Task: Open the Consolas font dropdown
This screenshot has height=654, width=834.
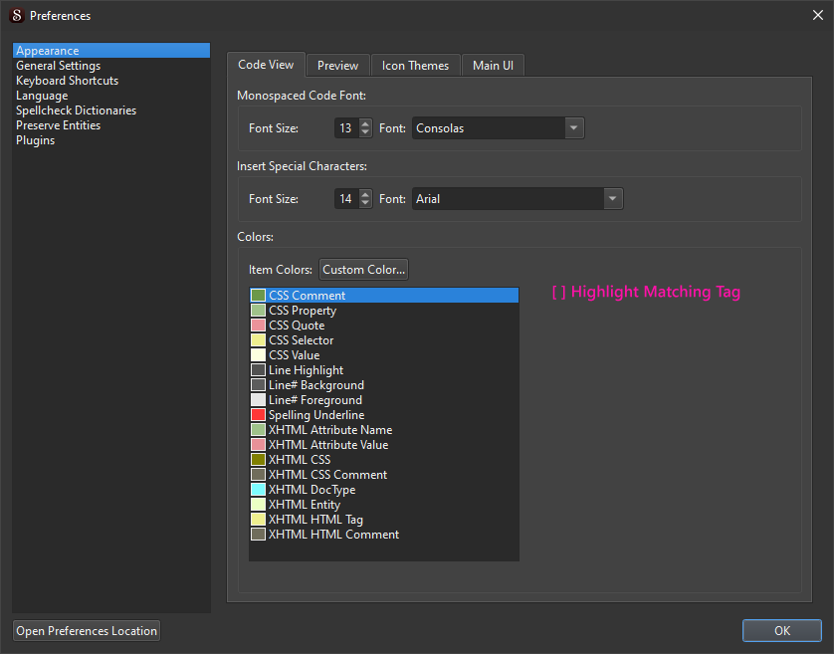Action: 499,128
